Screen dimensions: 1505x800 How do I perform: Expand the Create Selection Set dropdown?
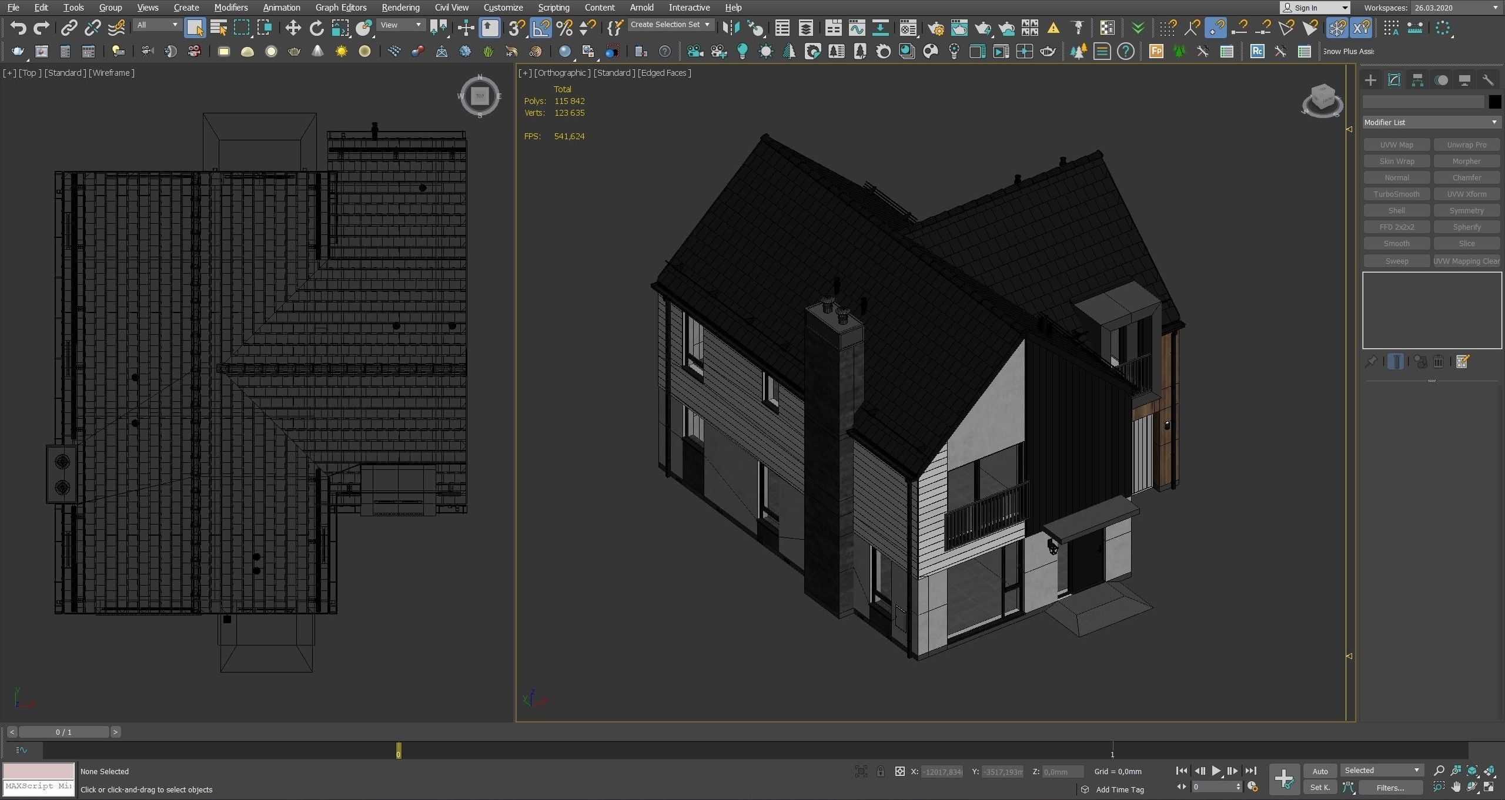tap(670, 25)
